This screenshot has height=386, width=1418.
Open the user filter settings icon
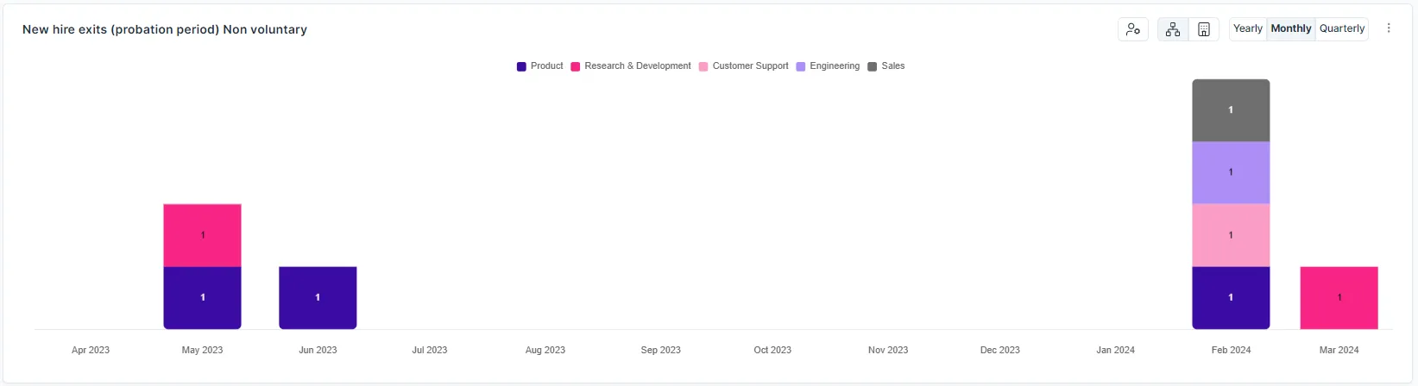1133,29
